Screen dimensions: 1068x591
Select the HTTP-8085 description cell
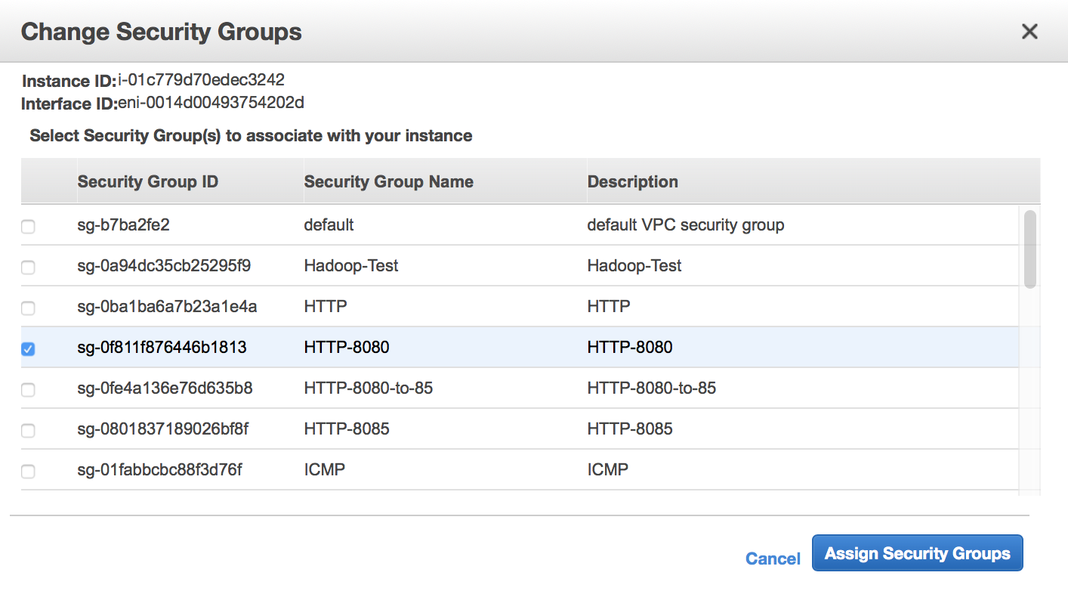point(630,429)
